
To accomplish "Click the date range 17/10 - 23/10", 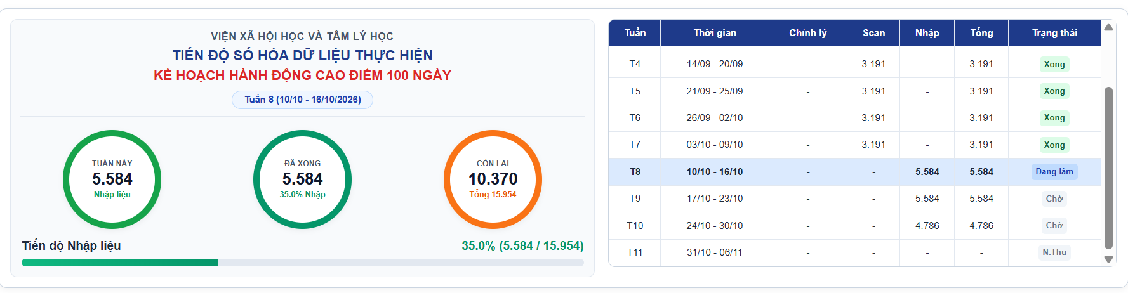I will [715, 199].
